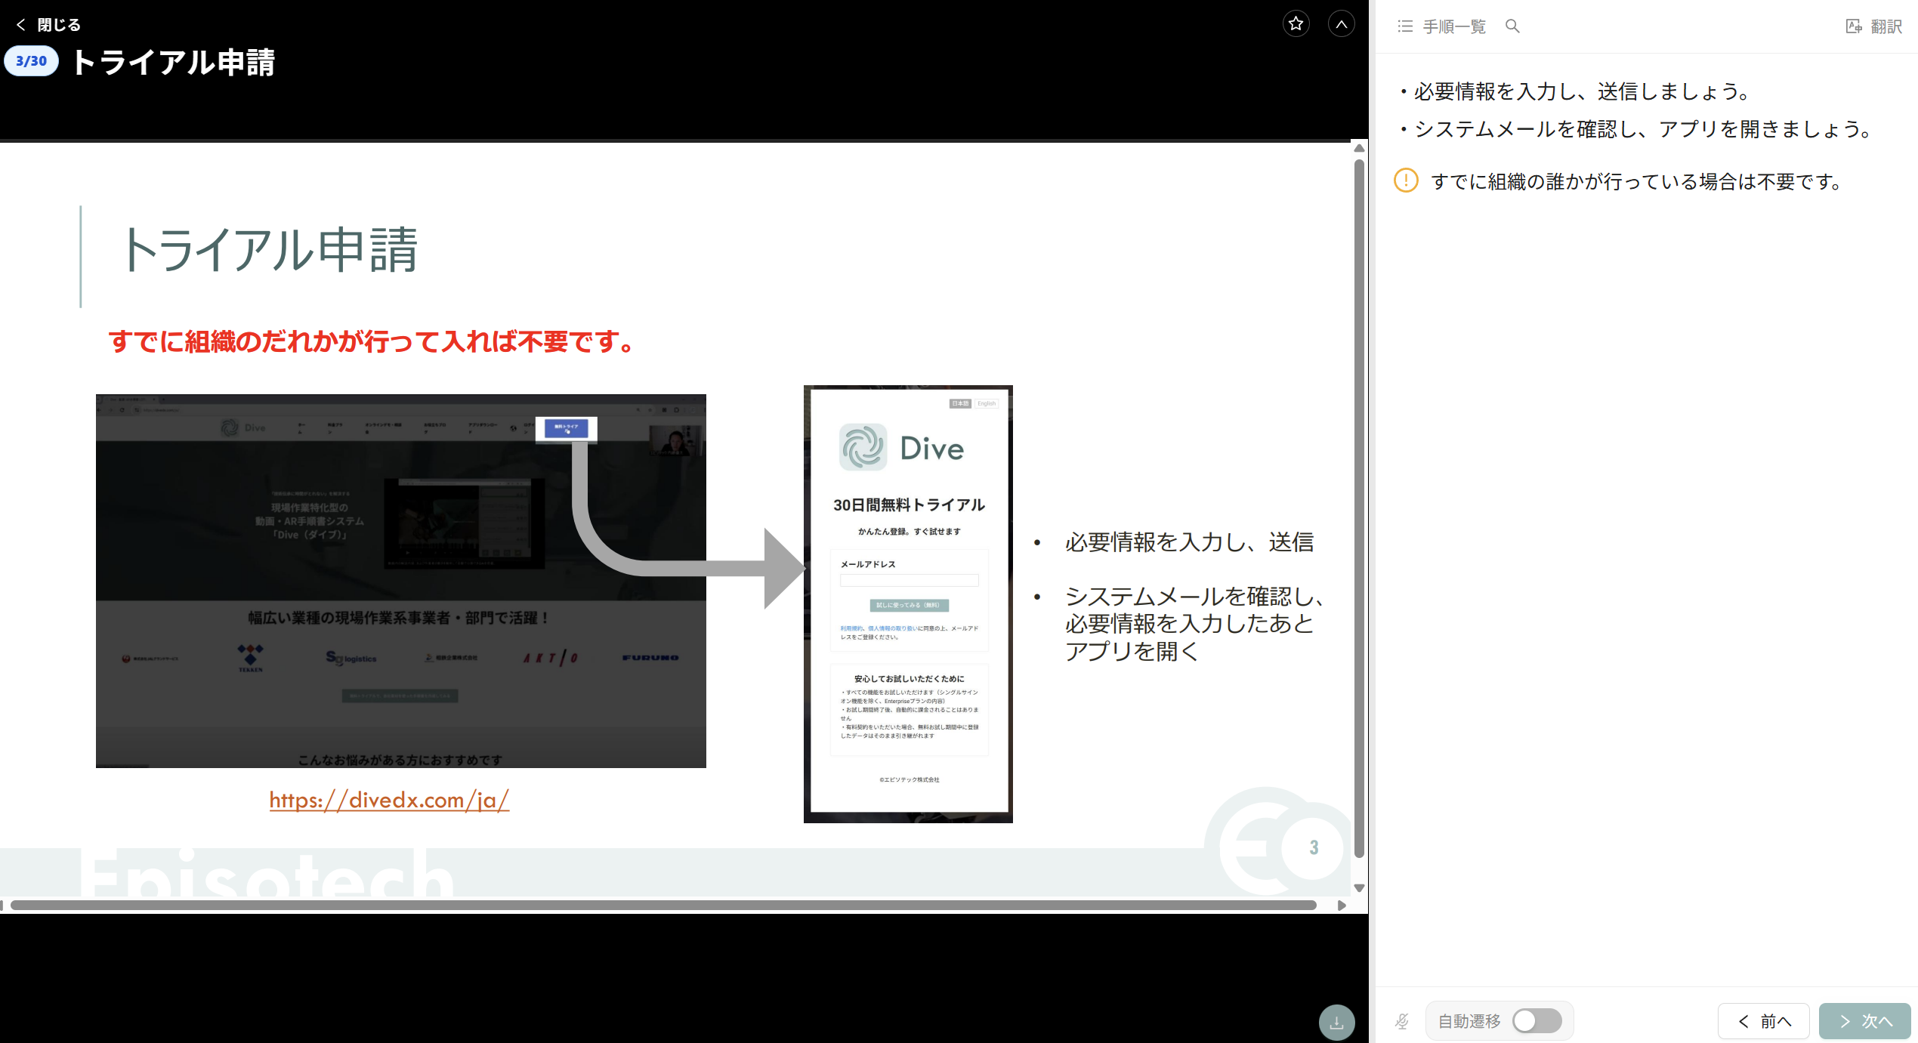Click the red すでに組織のだれかが行って入れば不要です。 slide text
Viewport: 1918px width, 1043px height.
[x=372, y=341]
